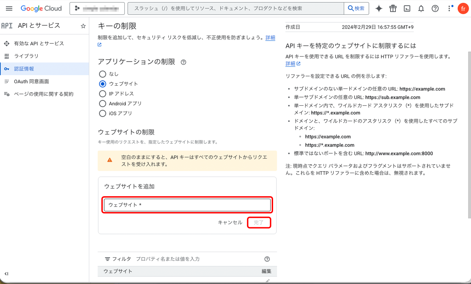Viewport: 471px width, 284px height.
Task: Open the gift free trial icon
Action: point(393,9)
